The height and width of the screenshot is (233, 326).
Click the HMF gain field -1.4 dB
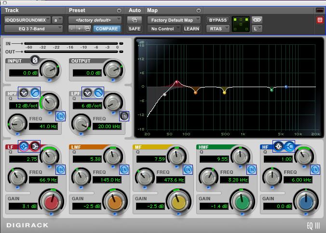(214, 206)
